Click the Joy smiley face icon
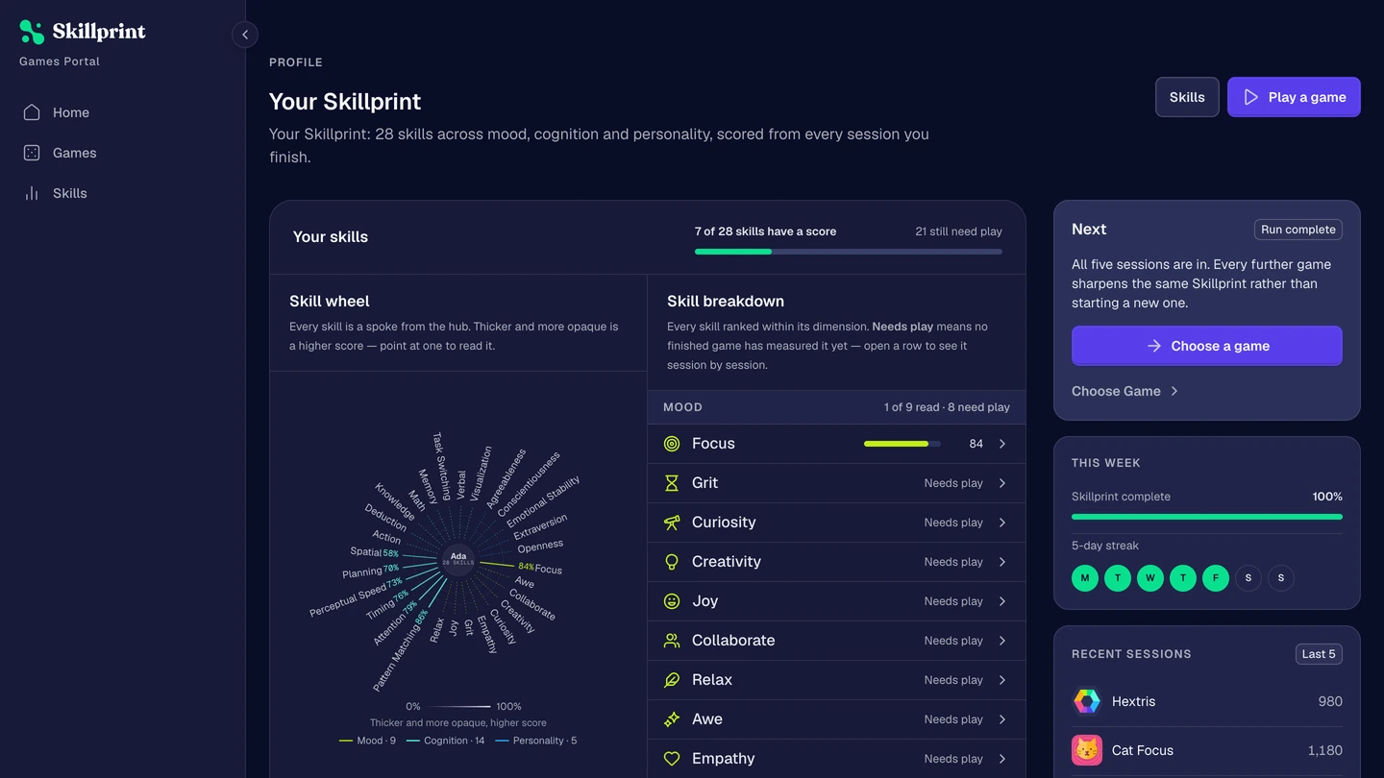The image size is (1384, 778). point(672,601)
